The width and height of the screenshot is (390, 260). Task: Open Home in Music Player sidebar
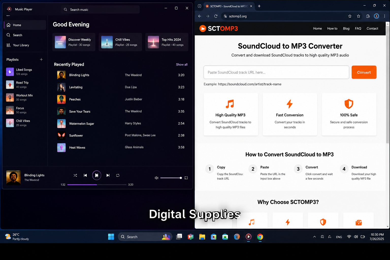(25, 25)
